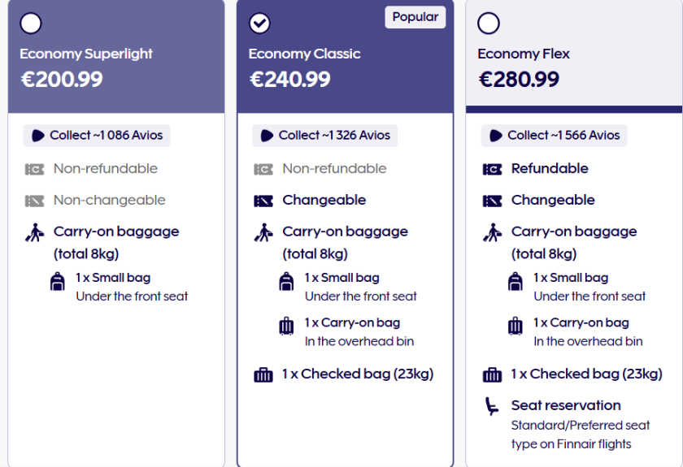This screenshot has height=467, width=683.
Task: Click the Economy Classic €240.99 price header
Action: tap(289, 80)
